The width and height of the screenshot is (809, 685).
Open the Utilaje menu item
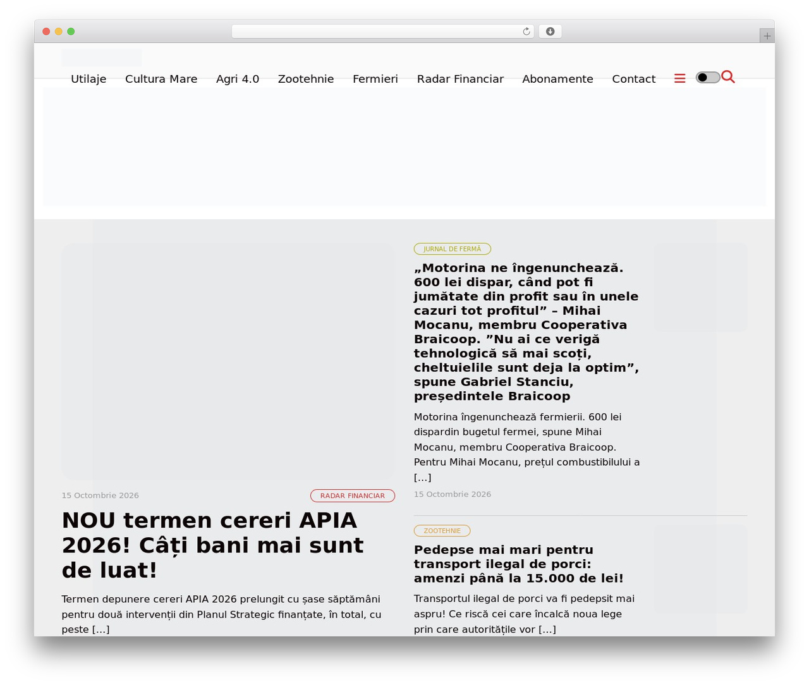tap(88, 79)
